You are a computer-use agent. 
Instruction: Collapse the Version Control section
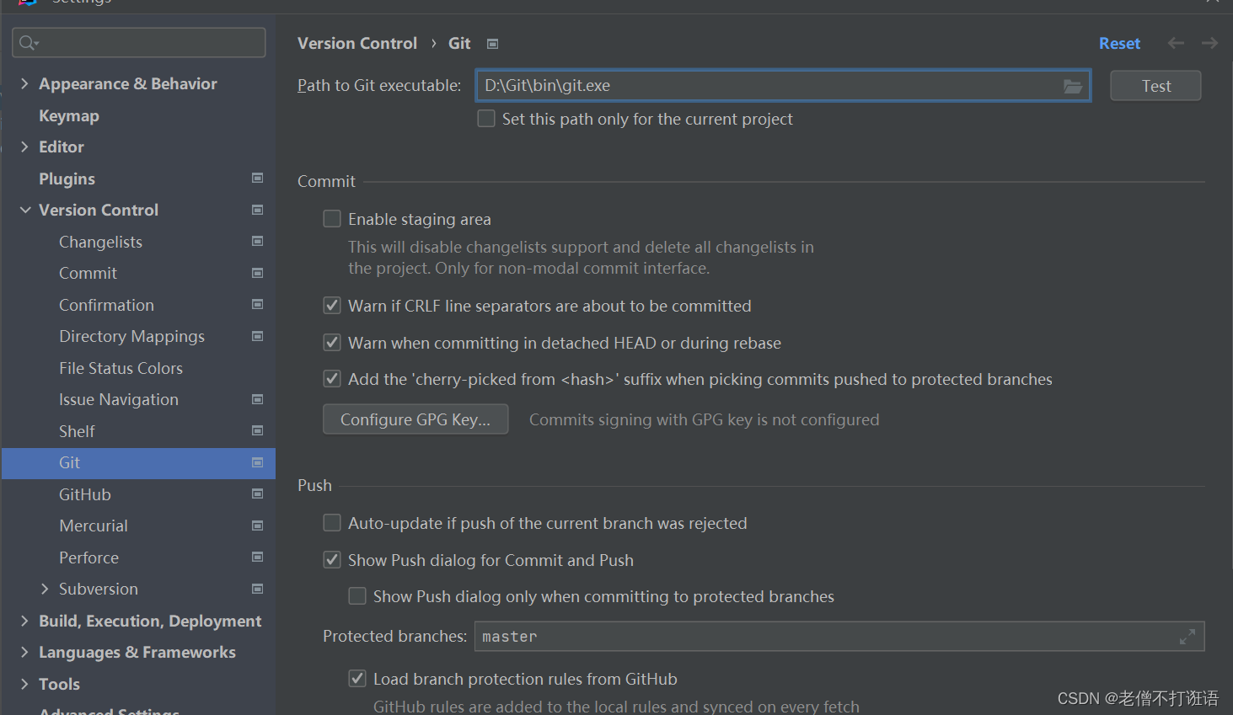pos(25,210)
